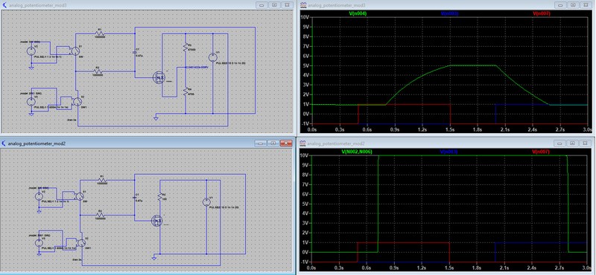Click the 1.5s time axis label in mod2 plot

point(450,267)
